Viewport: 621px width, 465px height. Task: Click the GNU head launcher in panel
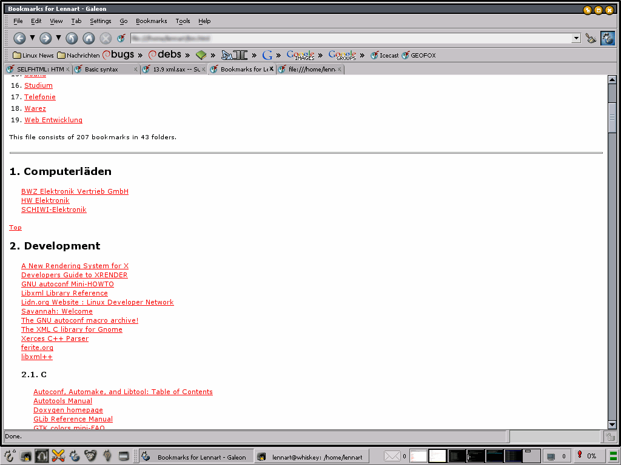[91, 457]
